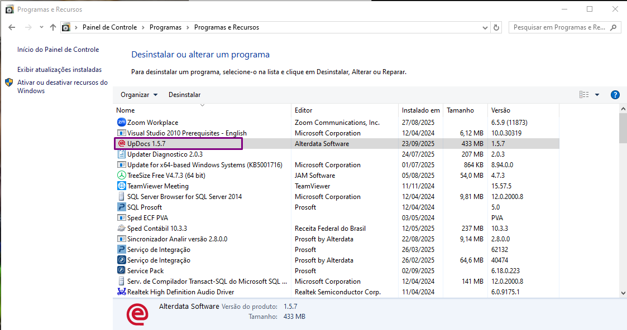627x330 pixels.
Task: Sort the list by Instalado em column
Action: (x=420, y=110)
